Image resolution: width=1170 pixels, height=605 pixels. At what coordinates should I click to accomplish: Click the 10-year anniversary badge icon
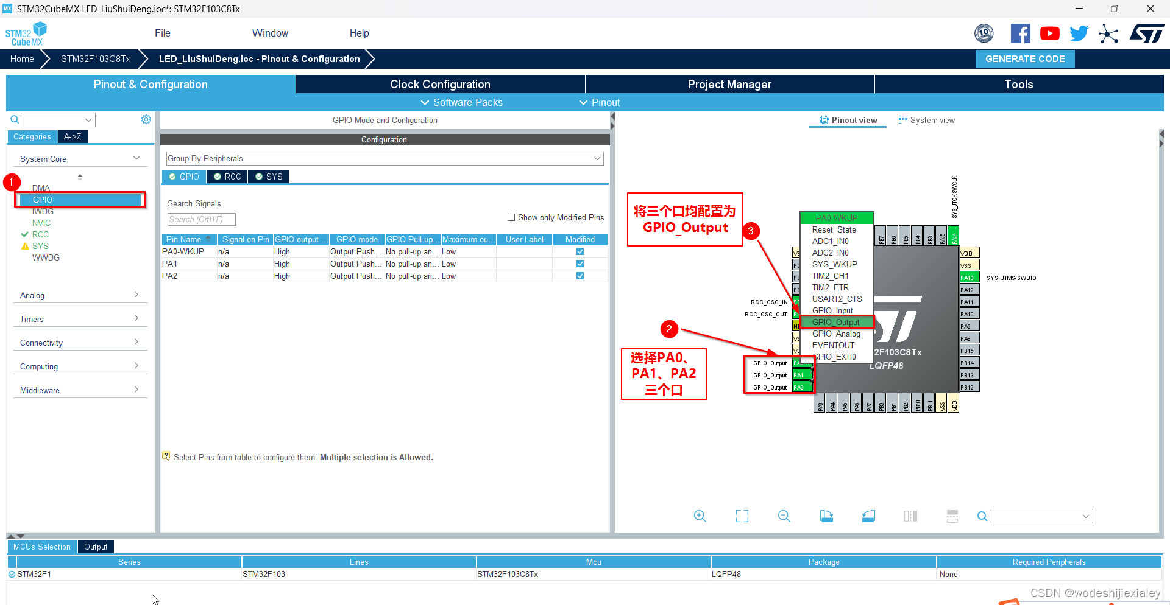(984, 33)
